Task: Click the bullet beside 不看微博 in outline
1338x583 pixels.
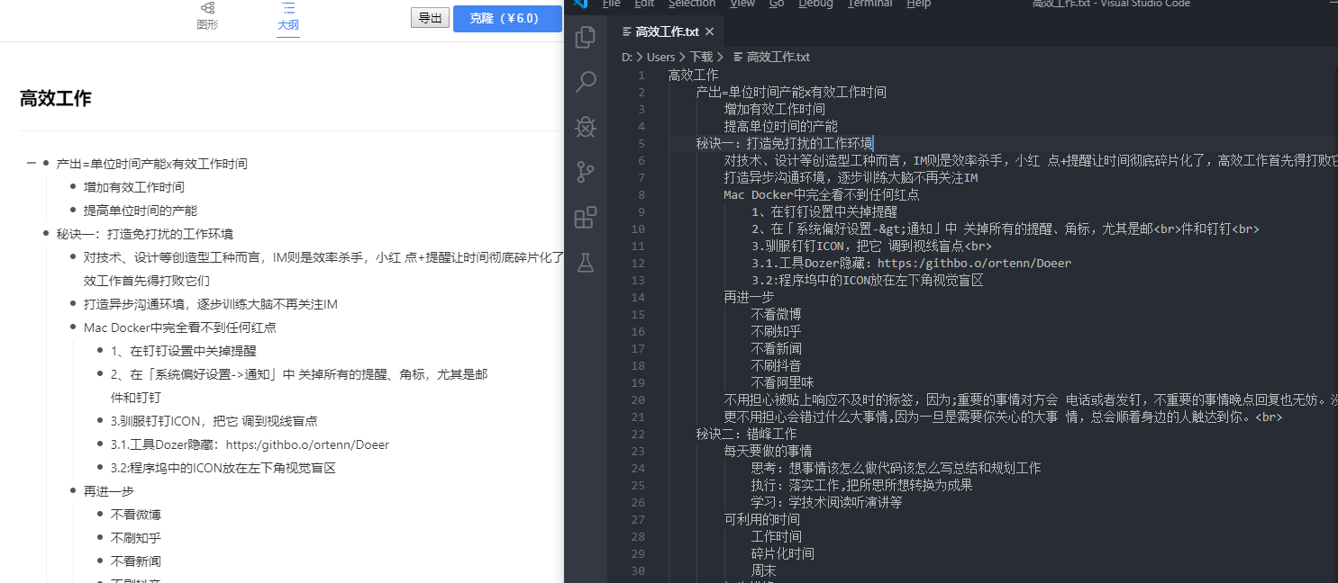Action: [x=100, y=515]
